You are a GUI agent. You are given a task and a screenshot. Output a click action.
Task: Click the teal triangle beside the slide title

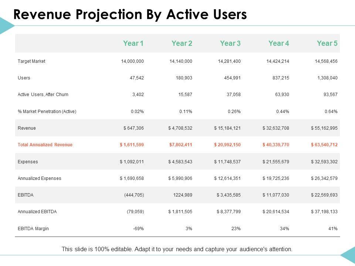click(x=6, y=26)
